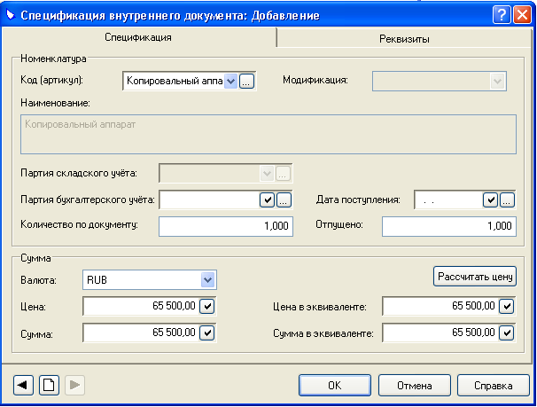This screenshot has width=537, height=407.
Task: Toggle the checkmark for Цена в эквиваленте
Action: (507, 306)
